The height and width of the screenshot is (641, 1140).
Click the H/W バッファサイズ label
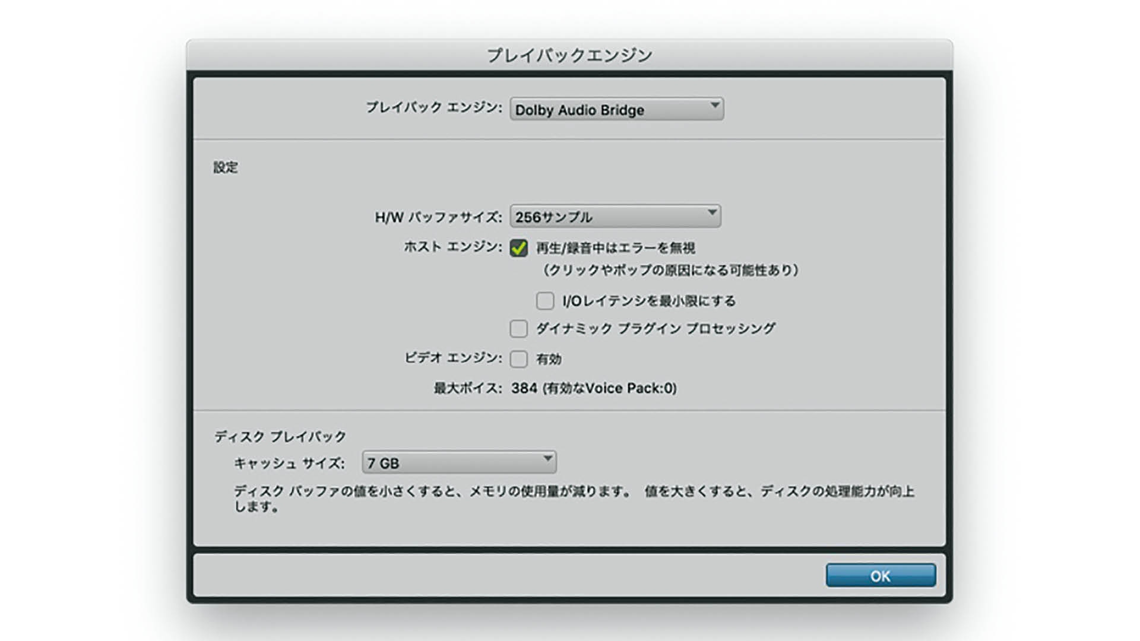pyautogui.click(x=438, y=217)
